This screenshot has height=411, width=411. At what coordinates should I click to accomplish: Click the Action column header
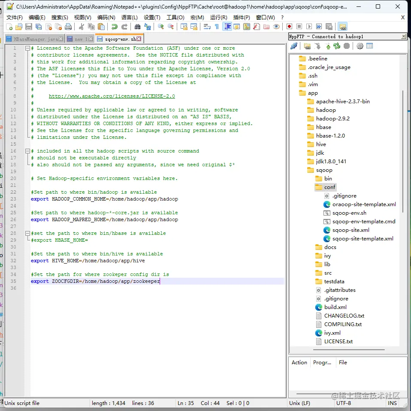coord(299,363)
